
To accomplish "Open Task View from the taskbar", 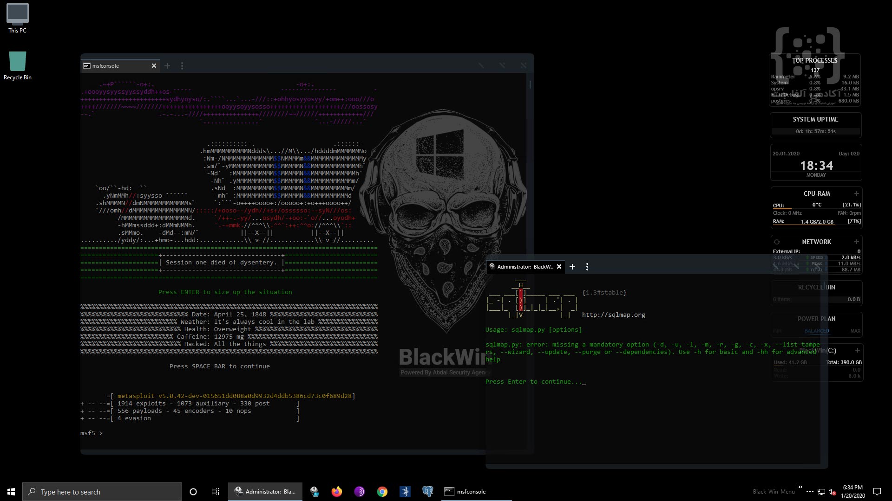I will point(215,492).
